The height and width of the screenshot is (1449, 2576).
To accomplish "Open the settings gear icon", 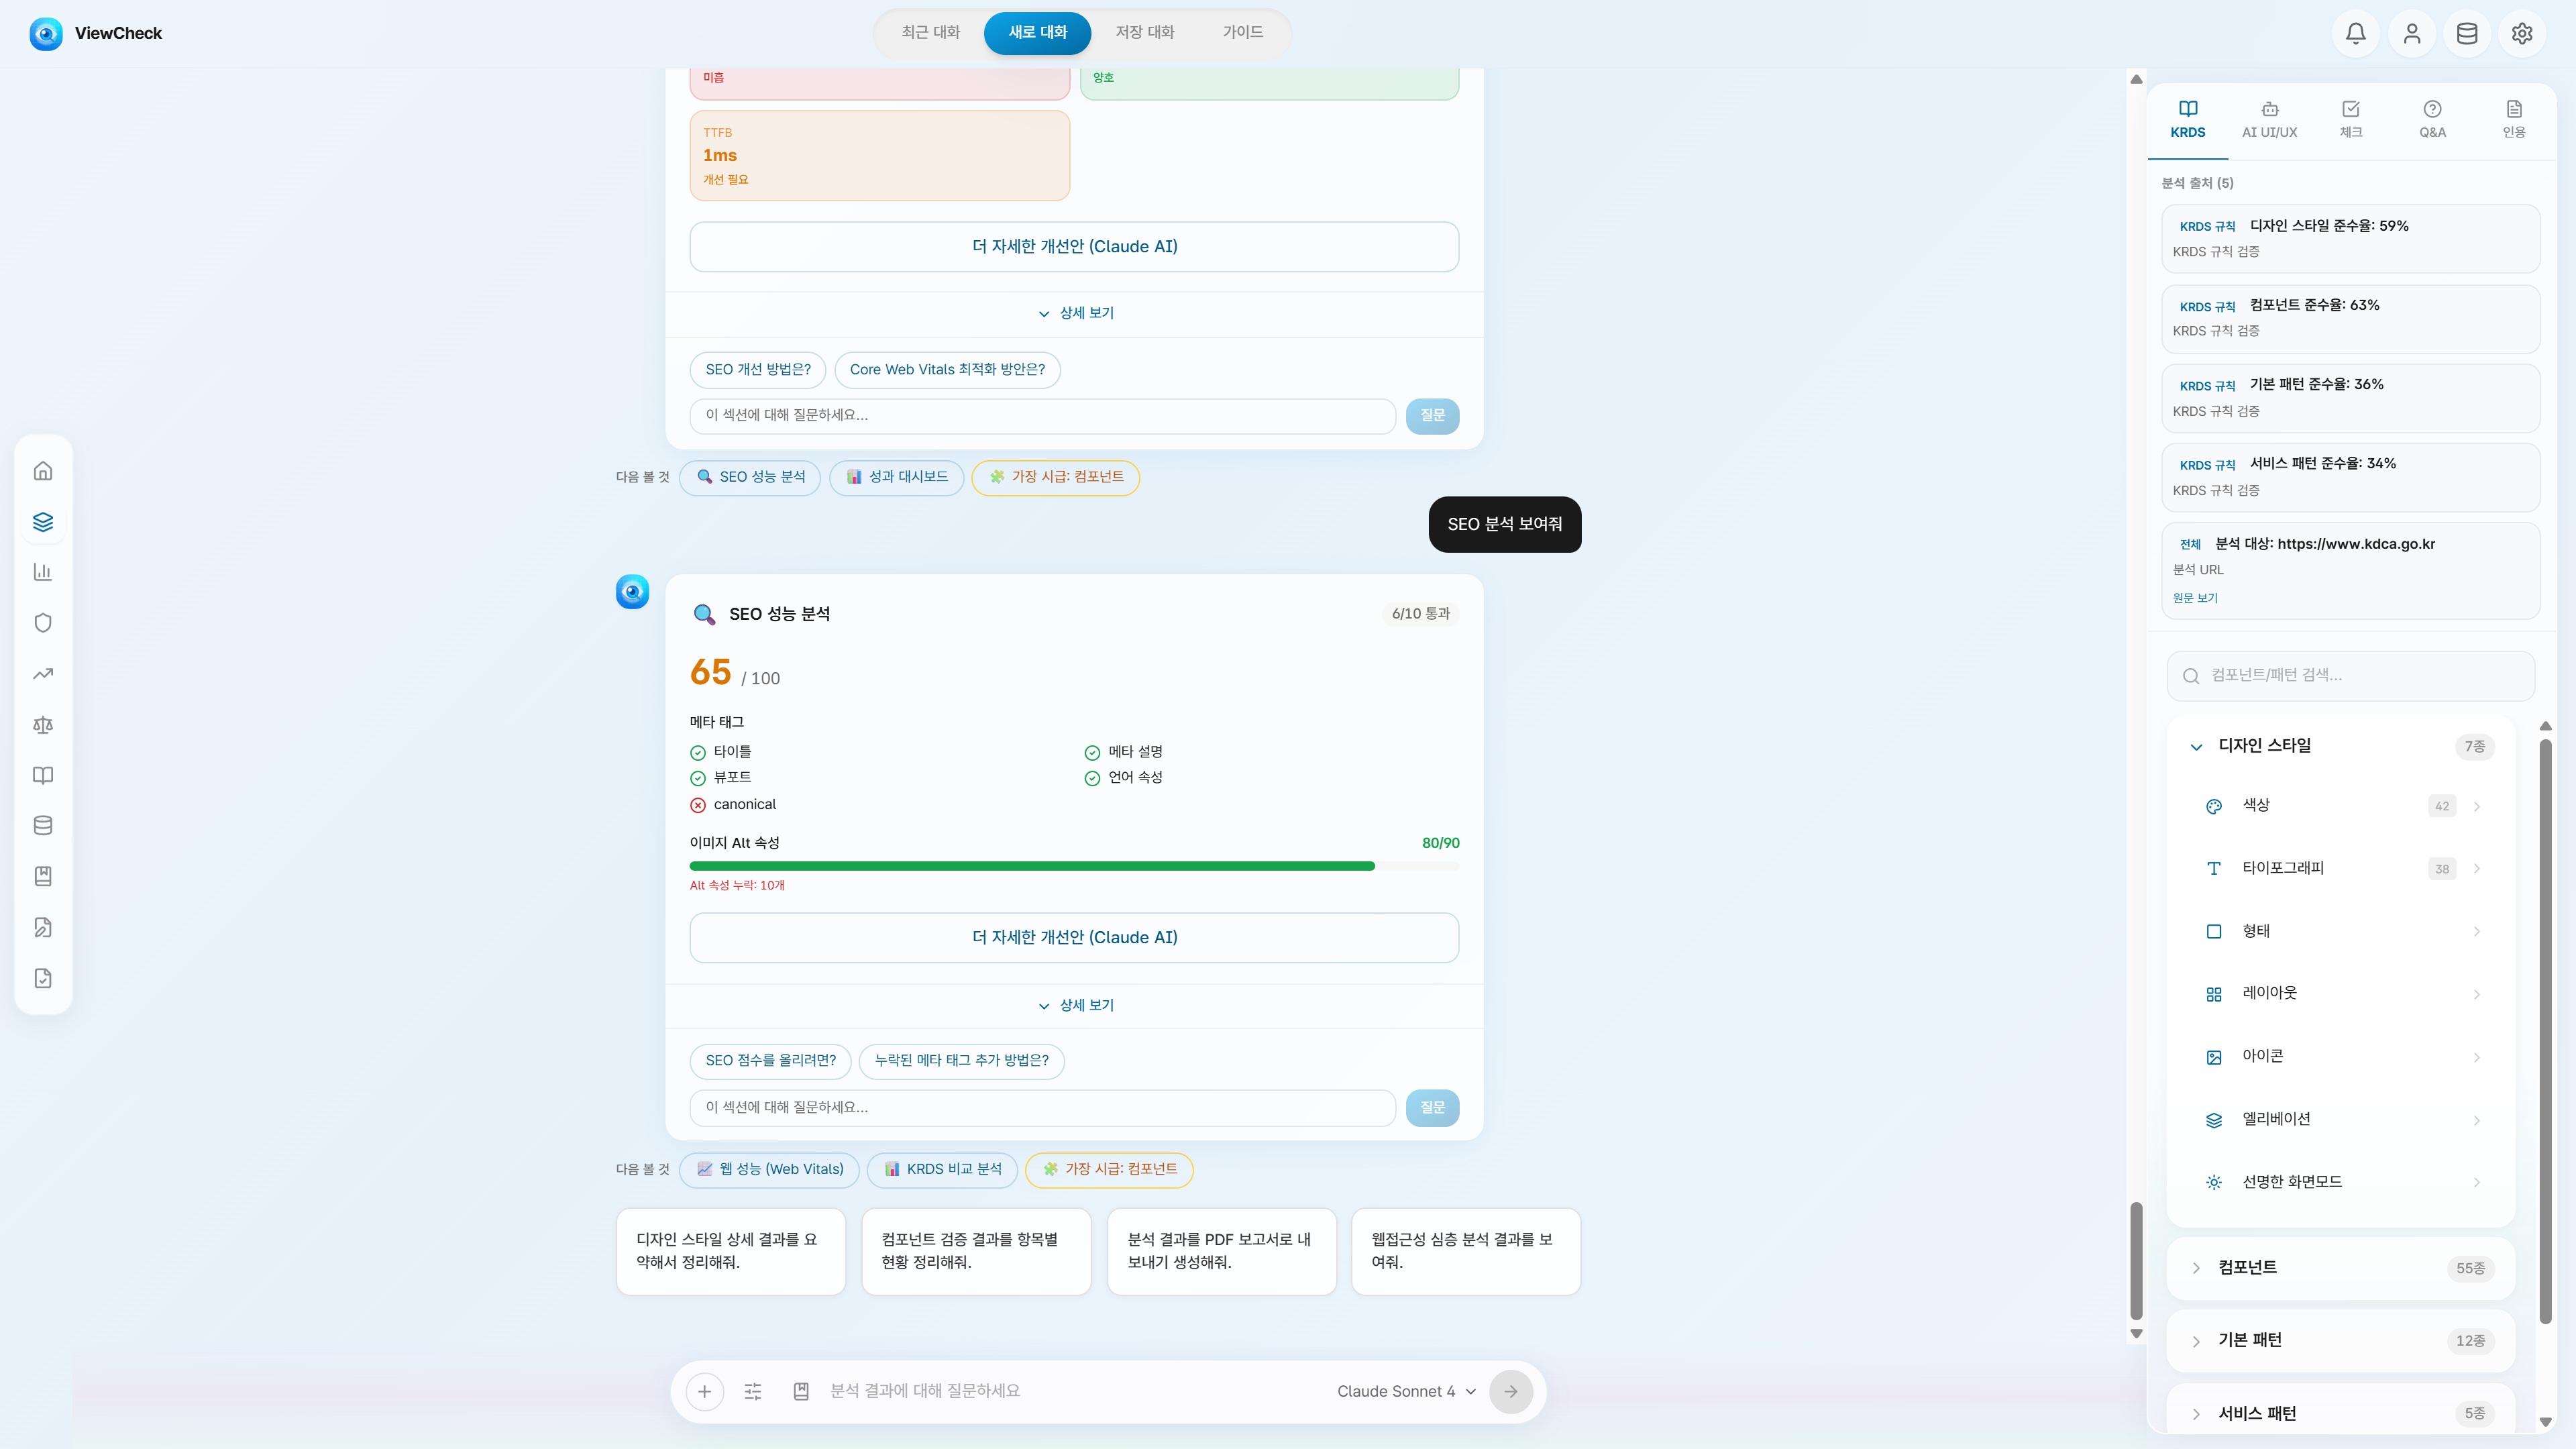I will pos(2522,33).
